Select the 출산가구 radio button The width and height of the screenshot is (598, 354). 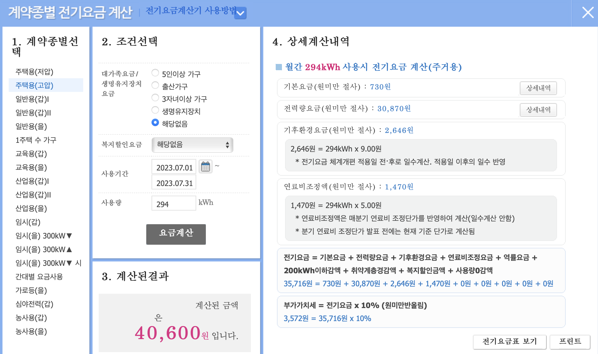point(155,85)
